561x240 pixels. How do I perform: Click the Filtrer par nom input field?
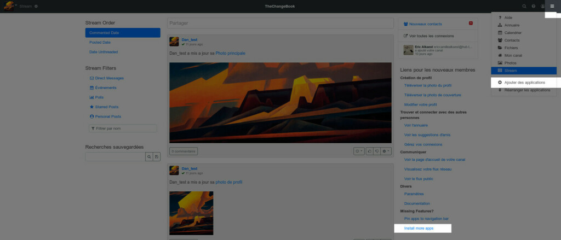click(x=123, y=128)
